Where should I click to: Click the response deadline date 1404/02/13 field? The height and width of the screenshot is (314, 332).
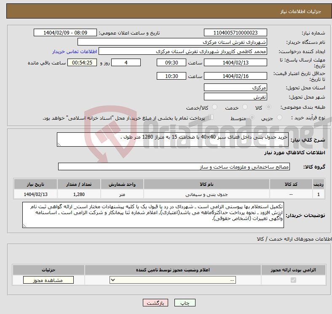click(x=235, y=62)
